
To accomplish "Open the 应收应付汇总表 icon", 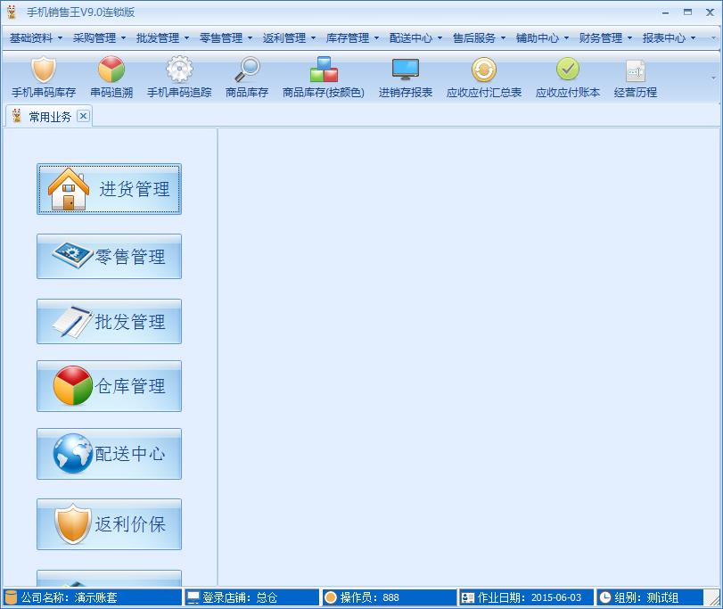I will [482, 76].
